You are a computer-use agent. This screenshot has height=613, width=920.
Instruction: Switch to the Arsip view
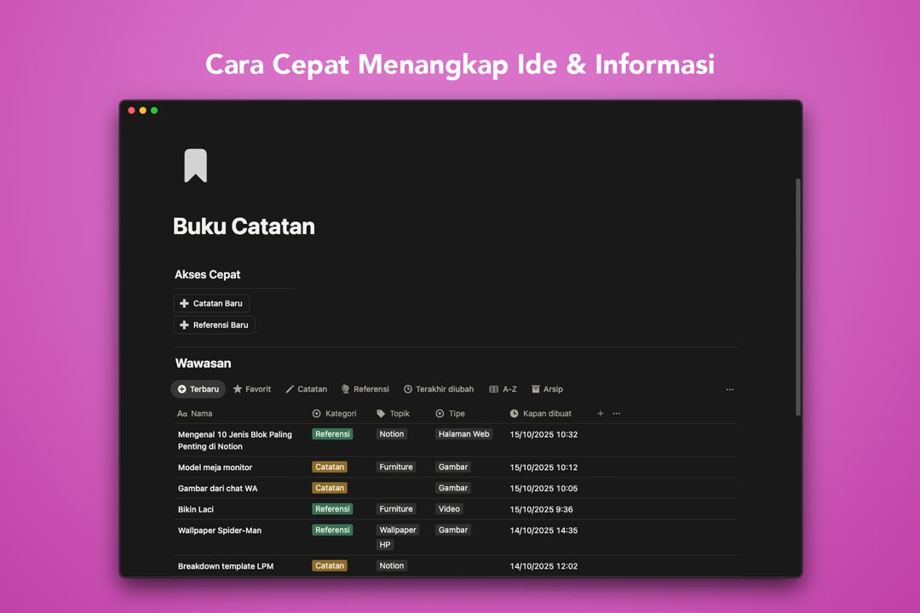click(x=547, y=389)
